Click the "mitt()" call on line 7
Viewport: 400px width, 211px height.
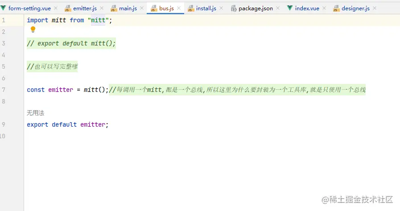[95, 90]
